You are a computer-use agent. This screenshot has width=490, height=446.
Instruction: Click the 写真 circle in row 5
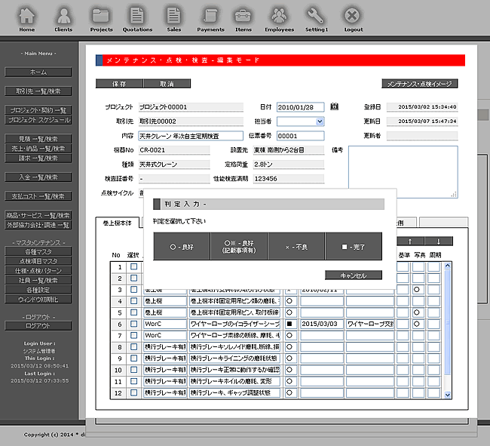coord(417,312)
